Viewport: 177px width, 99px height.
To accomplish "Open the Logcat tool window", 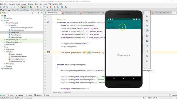I will point(19,95).
